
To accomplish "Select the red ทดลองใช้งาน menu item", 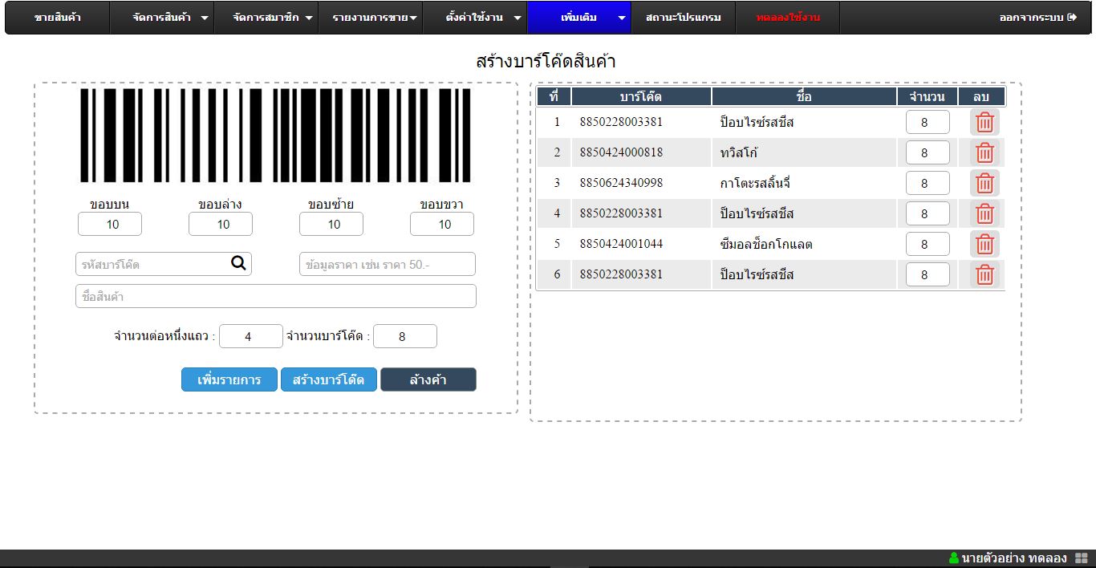I will pyautogui.click(x=787, y=18).
